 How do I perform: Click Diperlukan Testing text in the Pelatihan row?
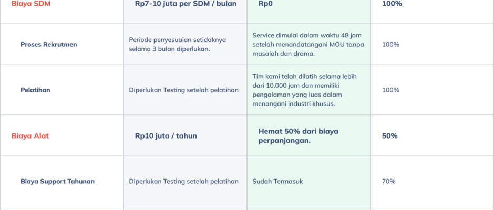pos(183,90)
